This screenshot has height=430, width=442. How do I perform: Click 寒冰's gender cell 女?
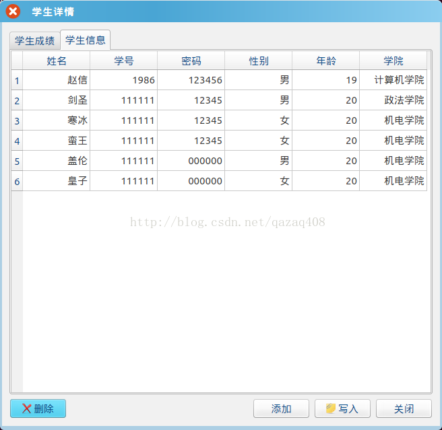coord(258,120)
